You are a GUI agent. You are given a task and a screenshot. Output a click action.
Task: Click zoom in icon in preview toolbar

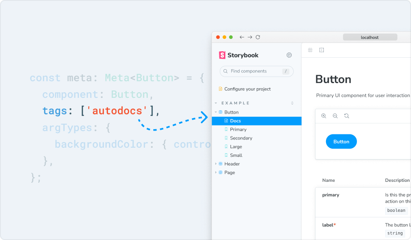[323, 116]
